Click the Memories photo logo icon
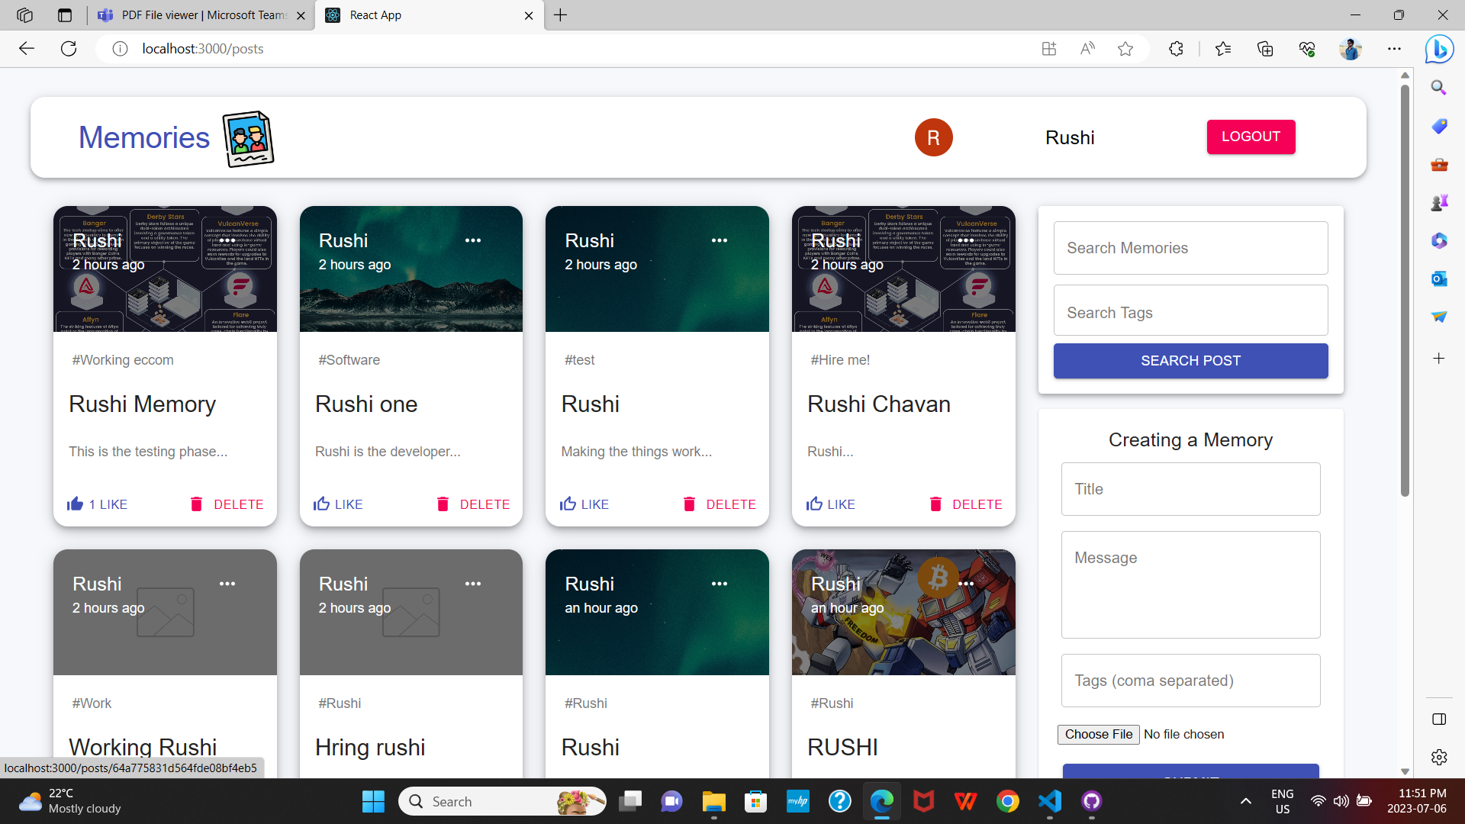Image resolution: width=1465 pixels, height=824 pixels. click(247, 138)
